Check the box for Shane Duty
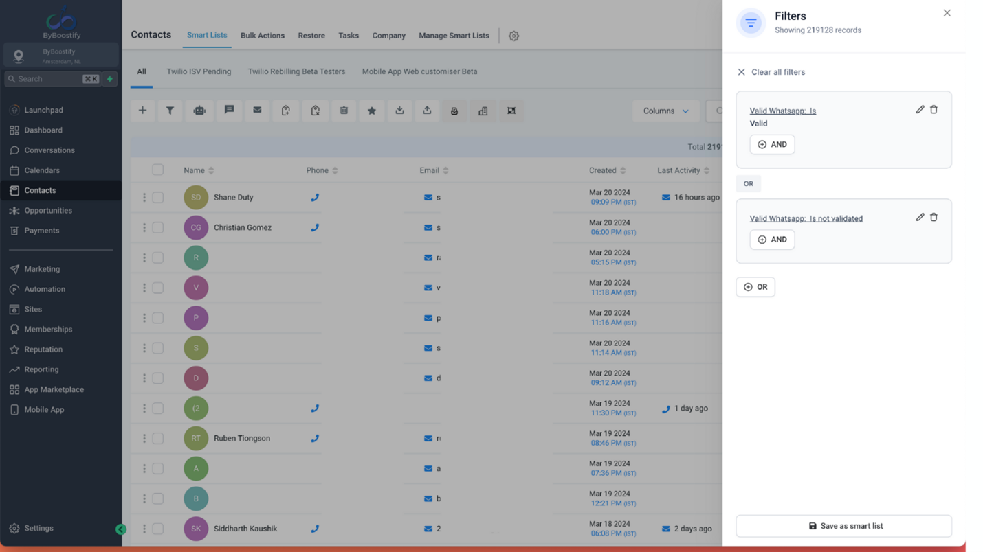Image resolution: width=983 pixels, height=552 pixels. [x=158, y=198]
